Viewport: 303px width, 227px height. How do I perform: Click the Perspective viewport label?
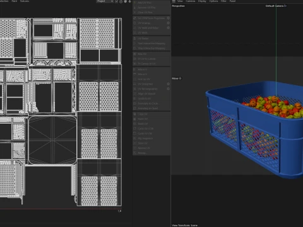point(178,6)
